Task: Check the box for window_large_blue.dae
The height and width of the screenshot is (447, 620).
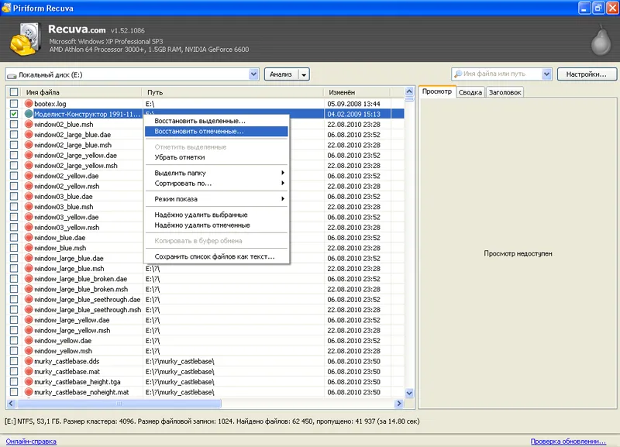Action: [x=14, y=258]
